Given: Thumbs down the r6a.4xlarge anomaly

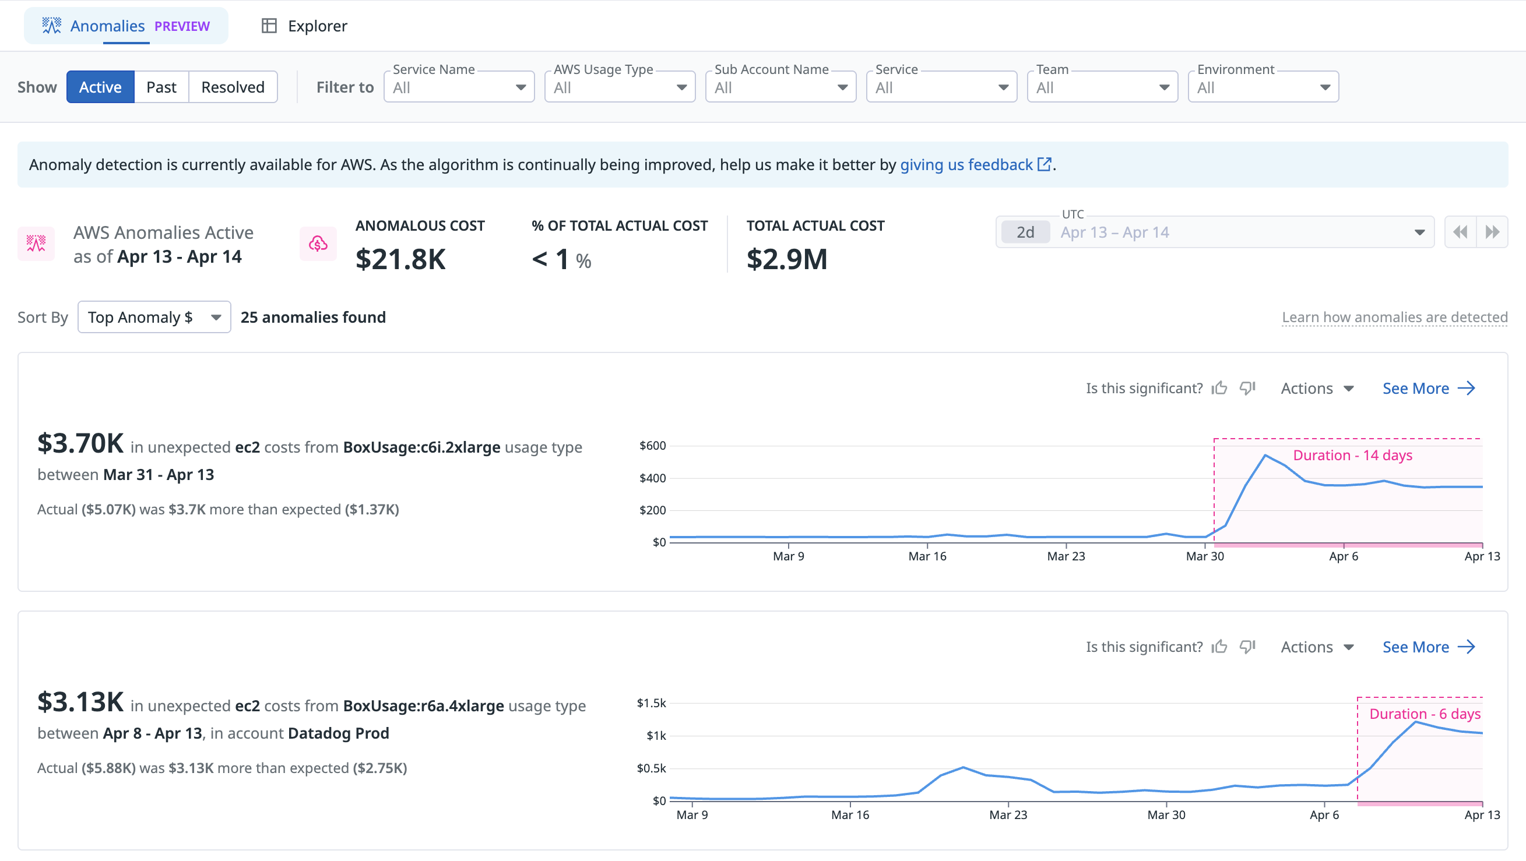Looking at the screenshot, I should pos(1247,647).
